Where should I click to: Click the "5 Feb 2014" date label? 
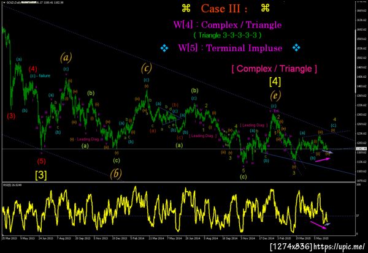coord(137,238)
